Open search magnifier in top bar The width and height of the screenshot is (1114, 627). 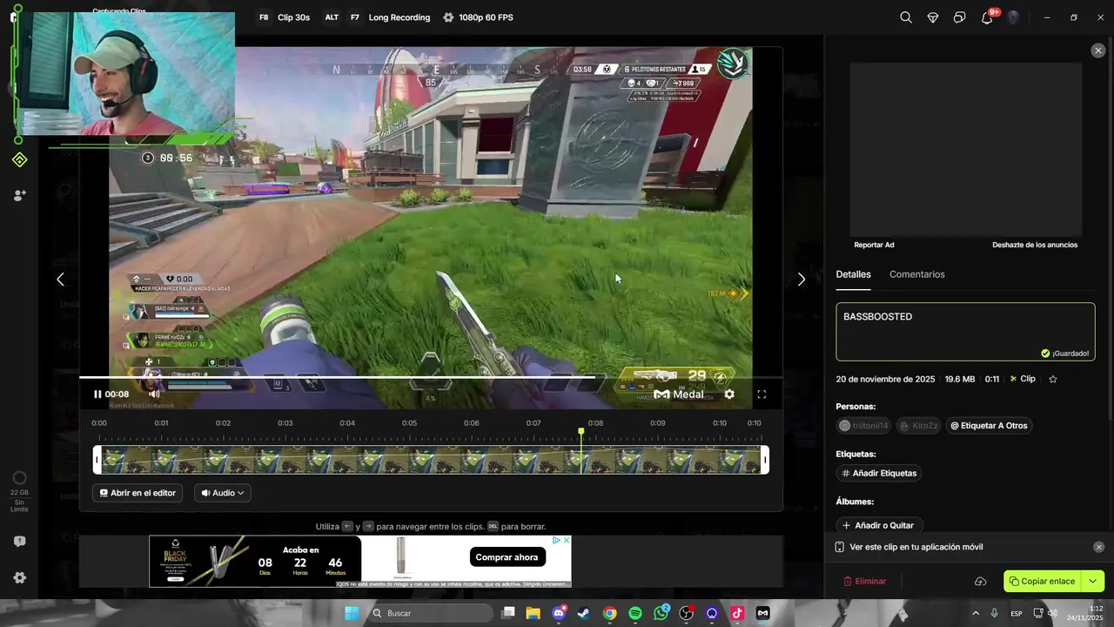click(906, 17)
